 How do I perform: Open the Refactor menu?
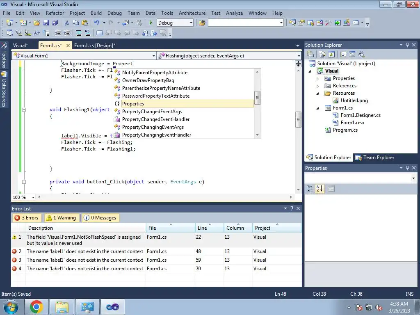pyautogui.click(x=55, y=13)
